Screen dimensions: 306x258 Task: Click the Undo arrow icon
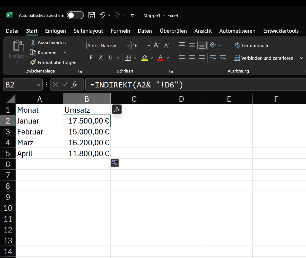(102, 15)
